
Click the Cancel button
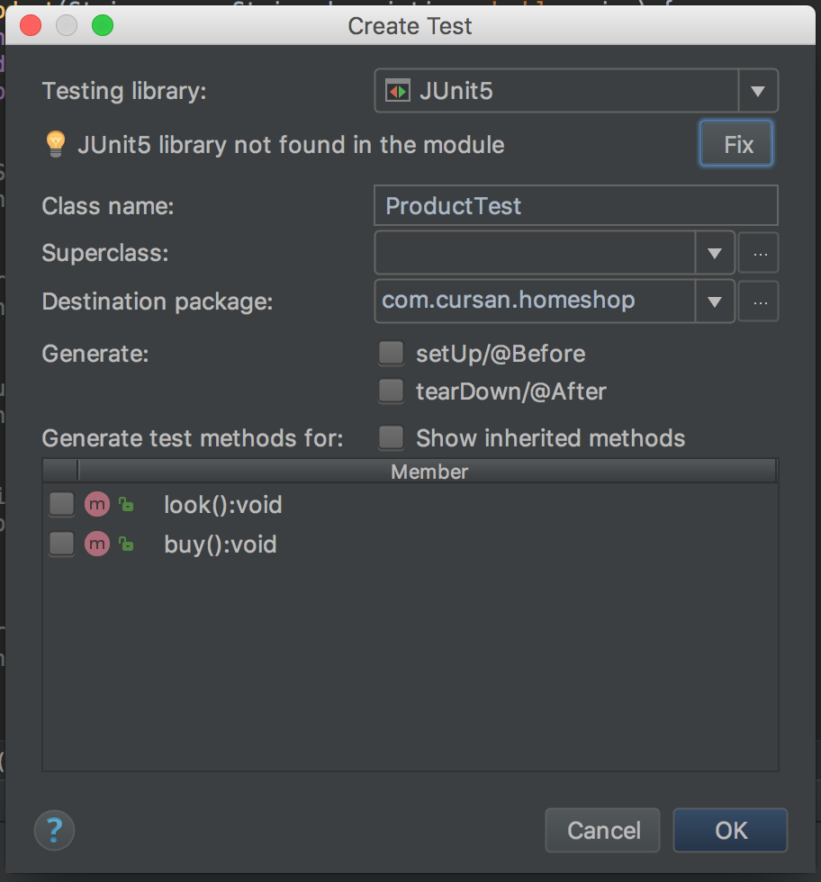point(602,830)
